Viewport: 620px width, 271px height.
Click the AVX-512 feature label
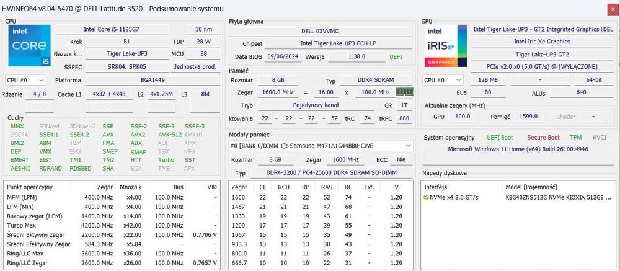[170, 135]
